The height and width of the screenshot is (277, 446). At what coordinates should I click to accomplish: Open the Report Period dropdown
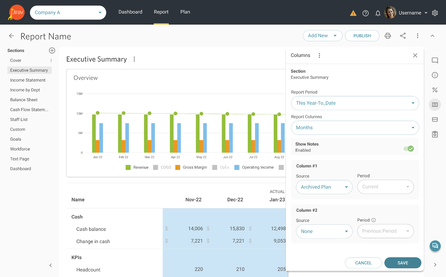click(x=355, y=103)
